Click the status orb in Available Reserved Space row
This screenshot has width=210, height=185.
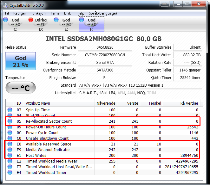[10, 144]
